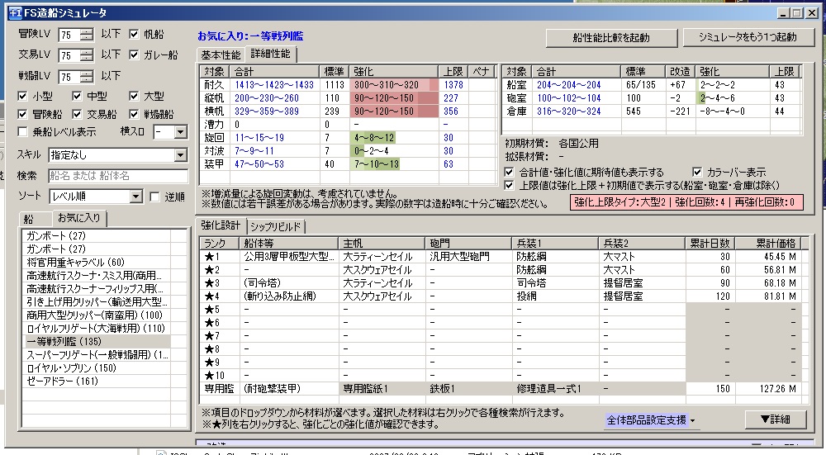Uncheck the 中型 size checkbox
Viewport: 826px width, 455px height.
(x=77, y=97)
